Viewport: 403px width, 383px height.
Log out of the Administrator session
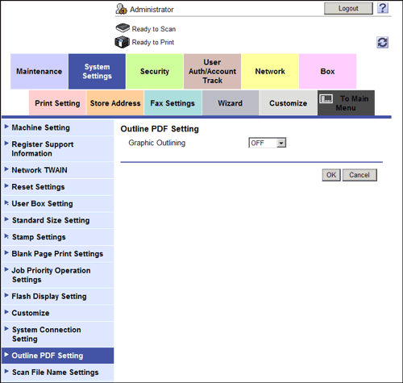point(348,9)
